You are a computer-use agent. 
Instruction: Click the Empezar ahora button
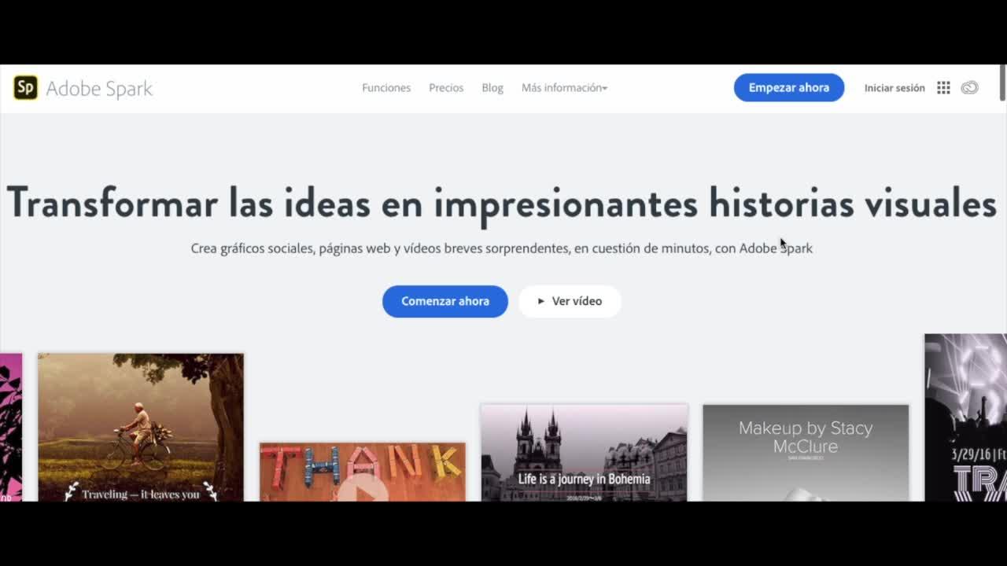[x=789, y=87]
